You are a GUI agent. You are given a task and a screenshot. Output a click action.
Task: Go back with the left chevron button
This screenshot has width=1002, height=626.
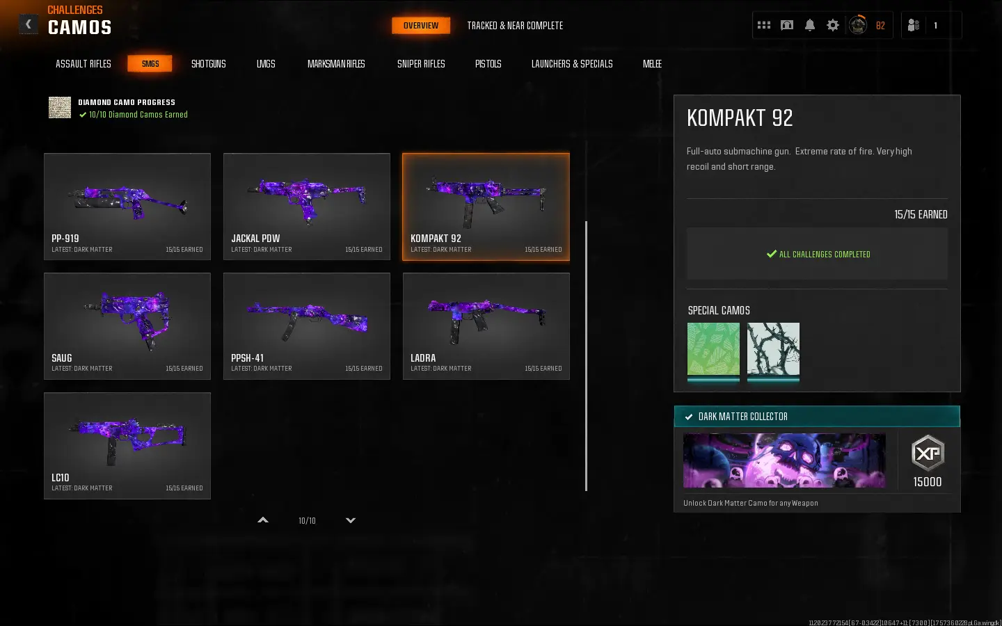(28, 24)
